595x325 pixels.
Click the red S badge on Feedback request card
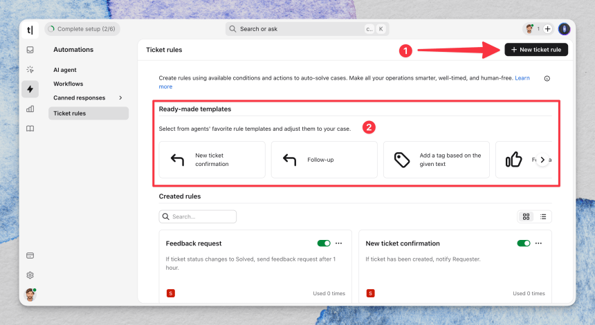click(171, 293)
